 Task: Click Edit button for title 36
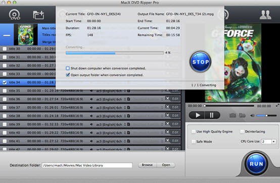coord(175,99)
